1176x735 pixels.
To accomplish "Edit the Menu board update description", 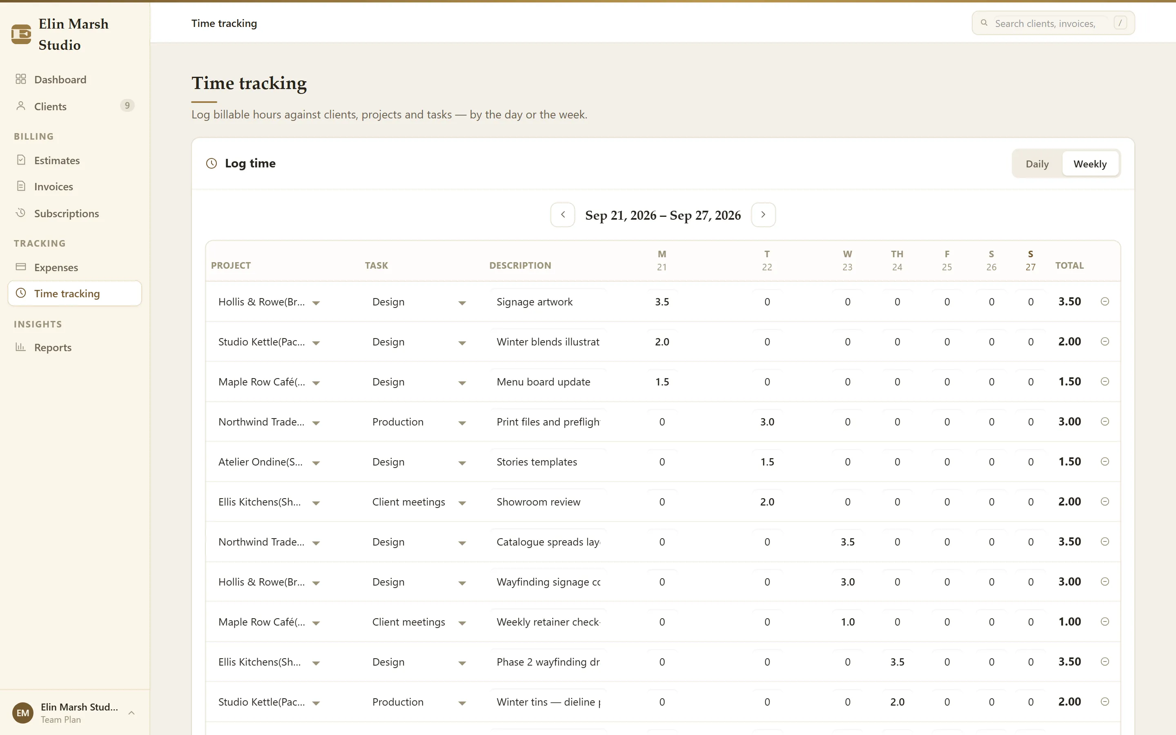I will pyautogui.click(x=548, y=382).
